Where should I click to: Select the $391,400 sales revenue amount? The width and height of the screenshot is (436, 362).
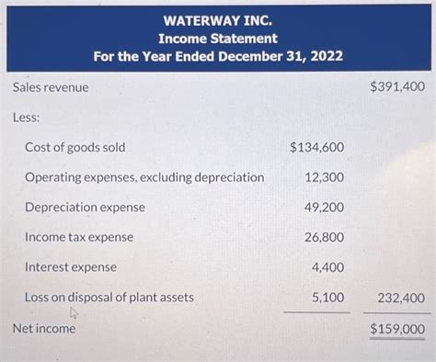point(397,86)
